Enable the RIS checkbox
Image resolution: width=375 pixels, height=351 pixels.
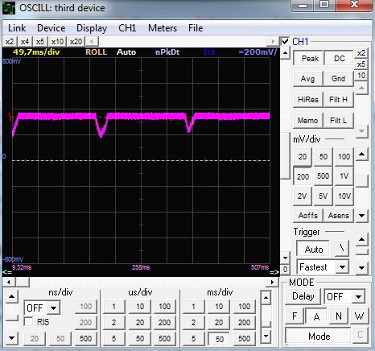click(29, 322)
